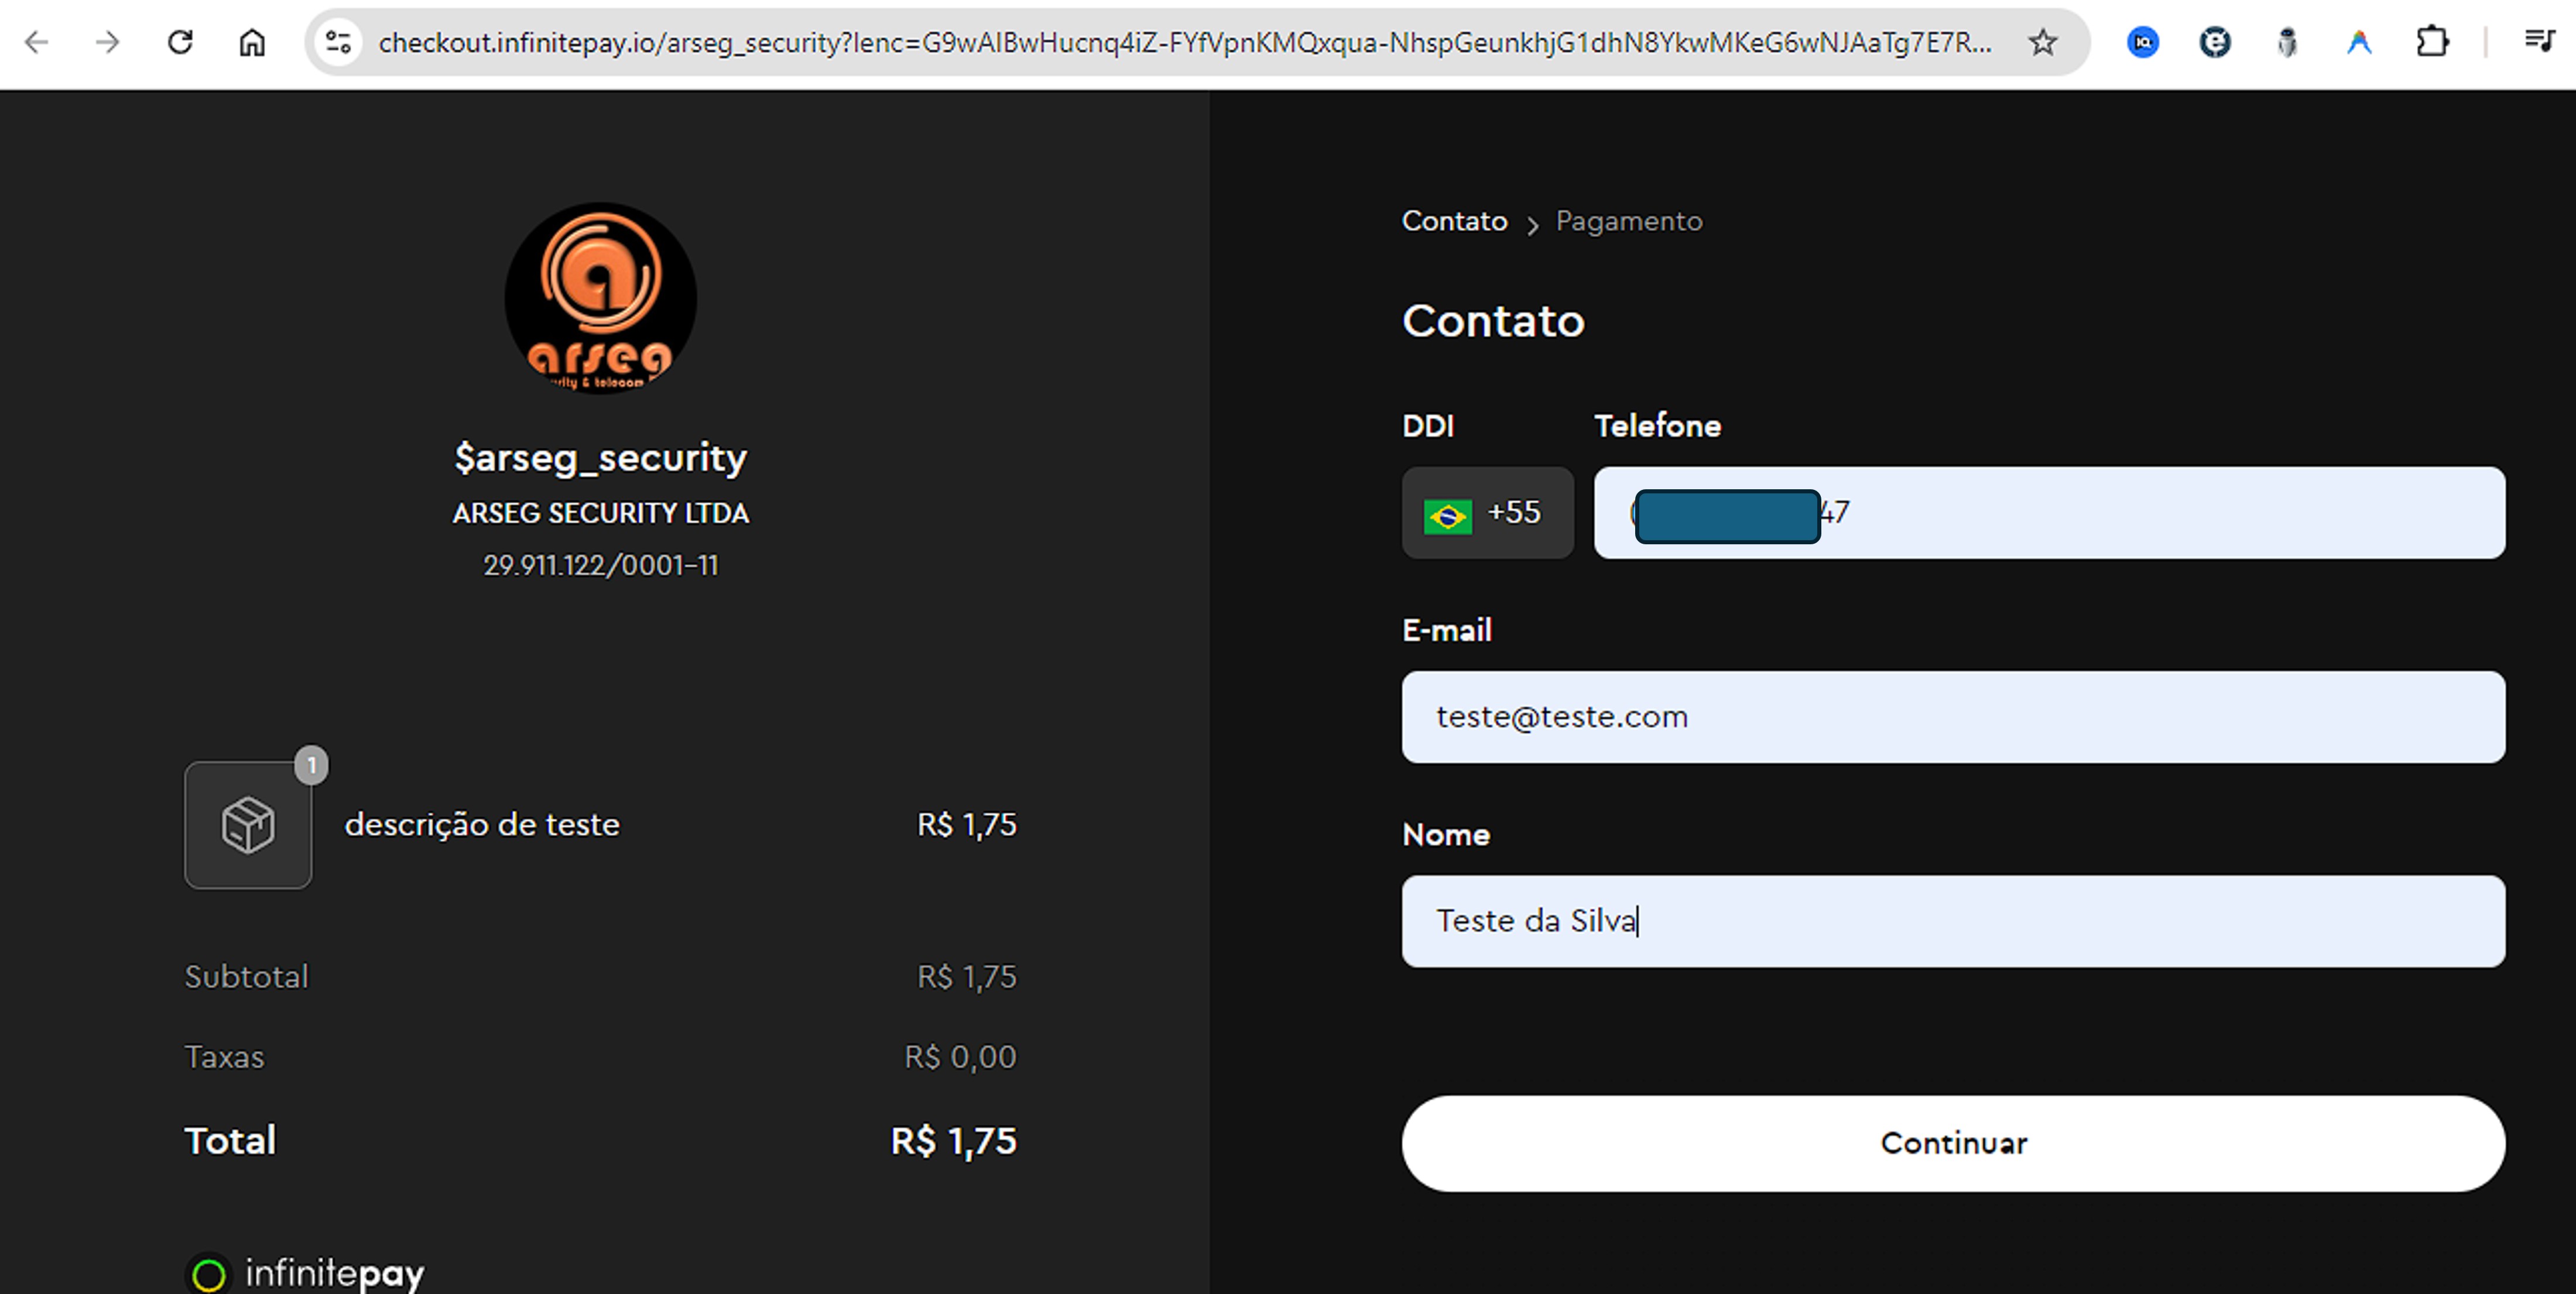The image size is (2576, 1294).
Task: Go to browser home page
Action: point(252,42)
